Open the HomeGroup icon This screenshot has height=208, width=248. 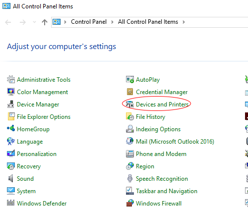tap(11, 128)
